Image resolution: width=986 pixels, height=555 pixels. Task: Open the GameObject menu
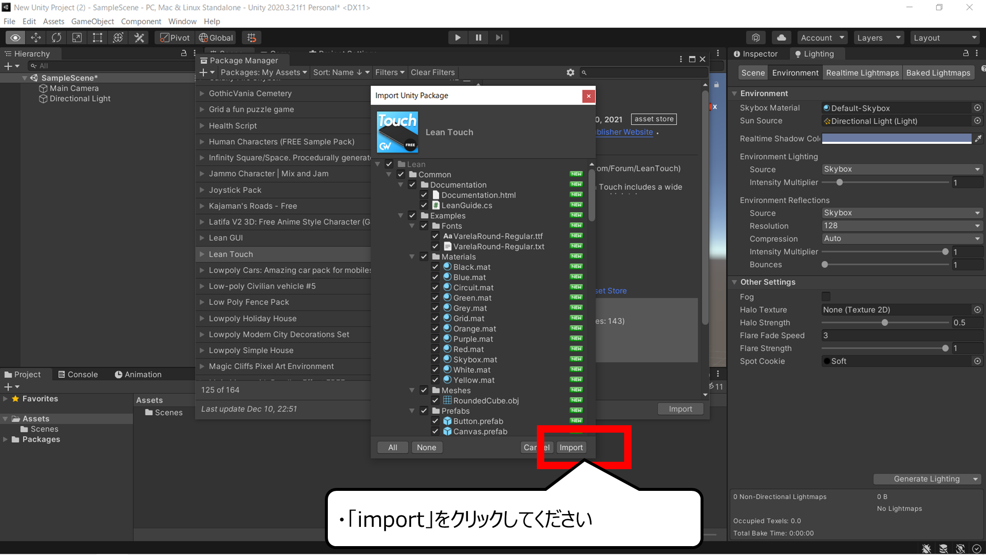(92, 21)
